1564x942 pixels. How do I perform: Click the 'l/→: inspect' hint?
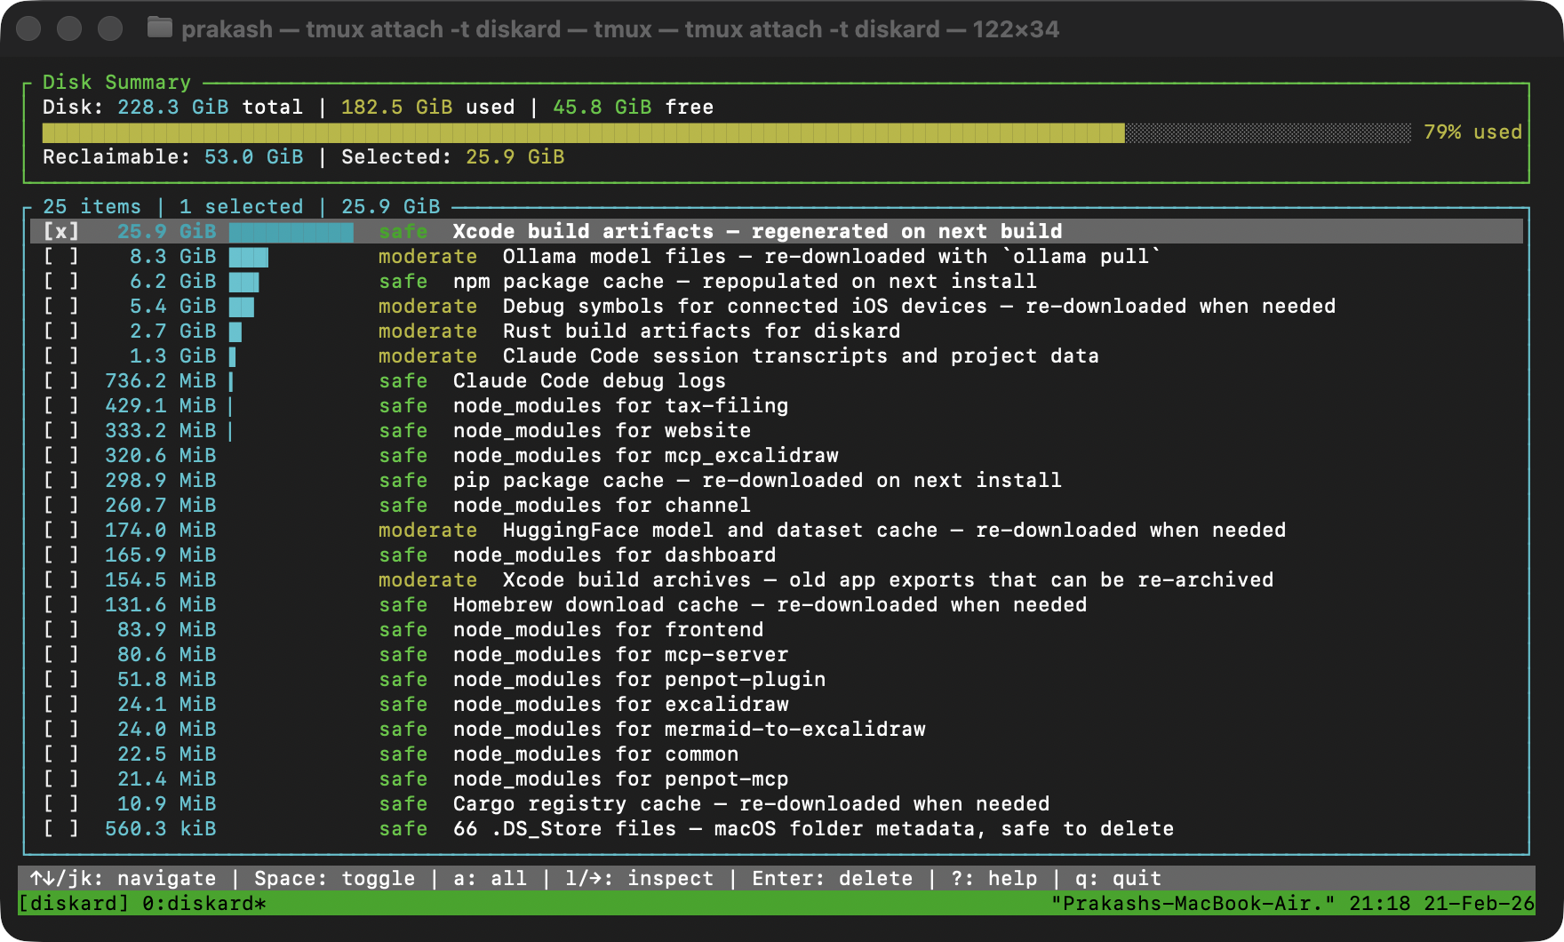click(640, 878)
